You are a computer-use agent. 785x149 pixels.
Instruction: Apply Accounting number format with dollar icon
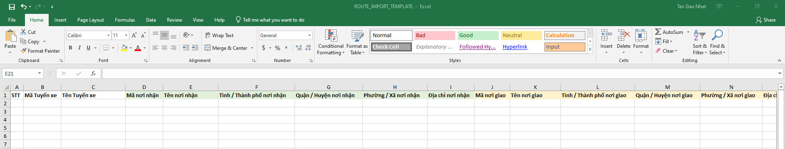(264, 48)
